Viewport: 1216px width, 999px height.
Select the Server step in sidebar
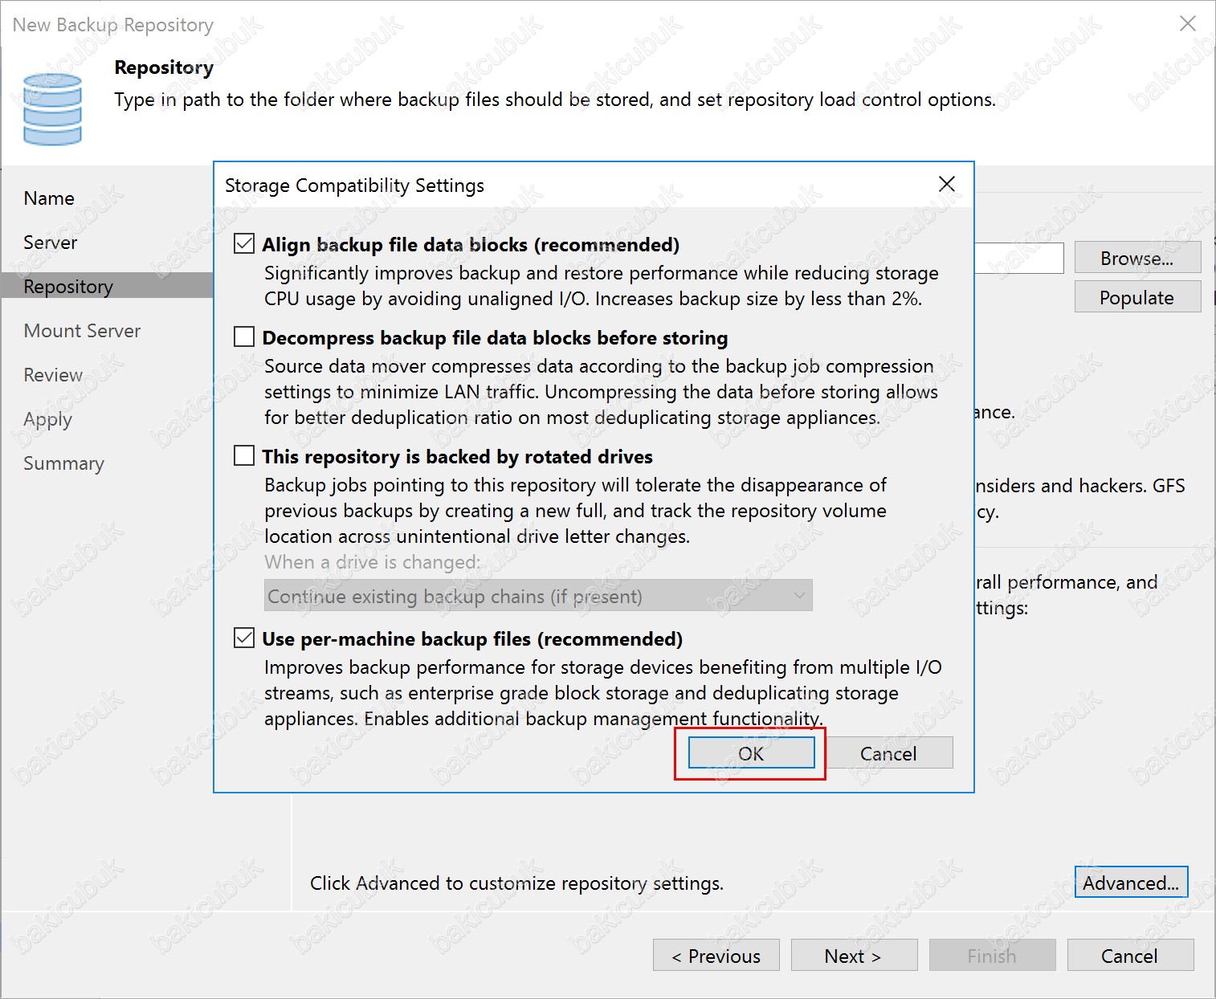pyautogui.click(x=51, y=243)
